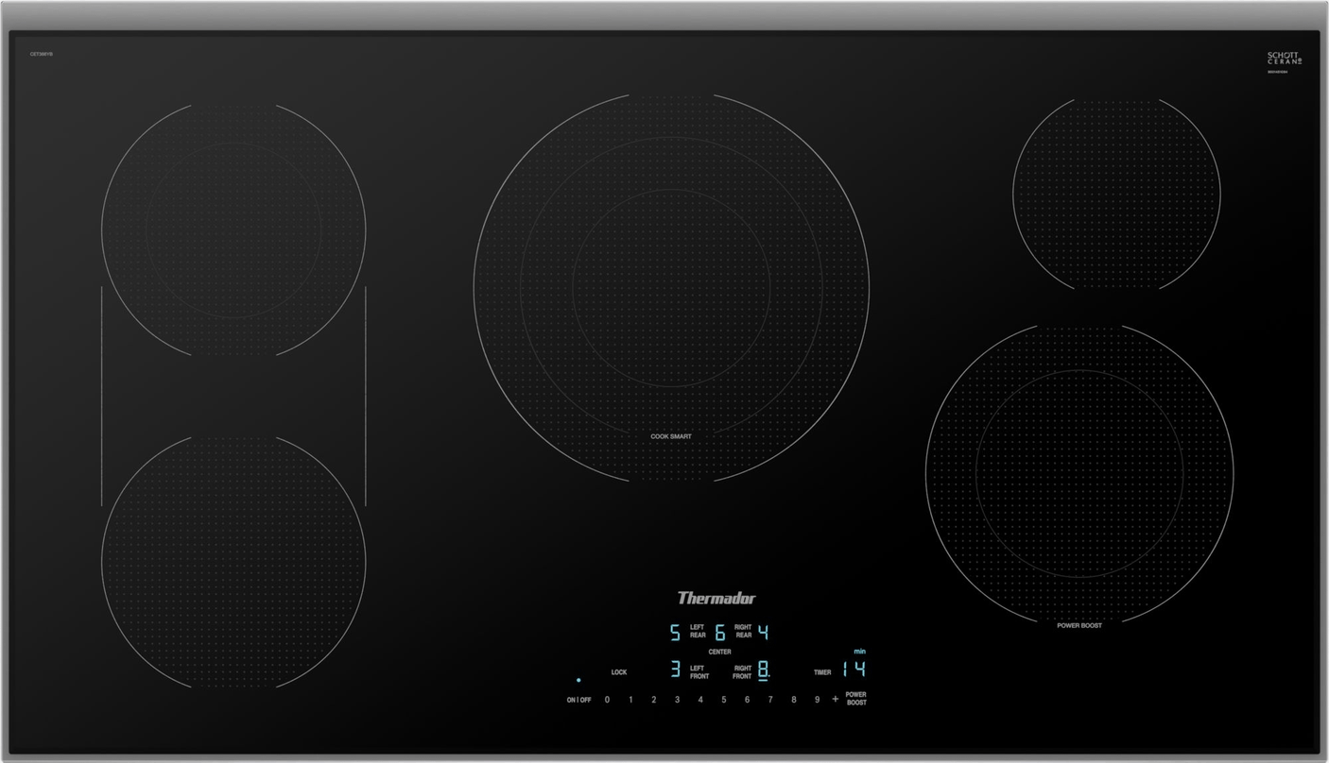
Task: Click POWER BOOST label under right front burner
Action: [x=1079, y=625]
